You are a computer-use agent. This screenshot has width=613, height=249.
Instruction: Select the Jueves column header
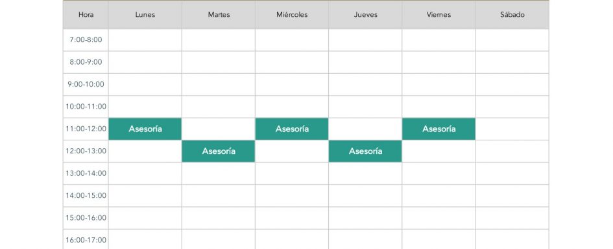tap(365, 15)
